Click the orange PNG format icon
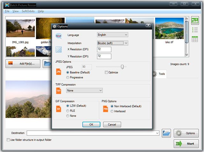The width and height of the screenshot is (204, 152). point(106,109)
